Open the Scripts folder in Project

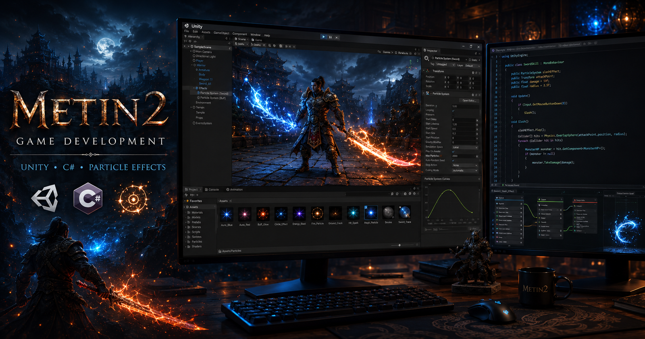(x=194, y=232)
